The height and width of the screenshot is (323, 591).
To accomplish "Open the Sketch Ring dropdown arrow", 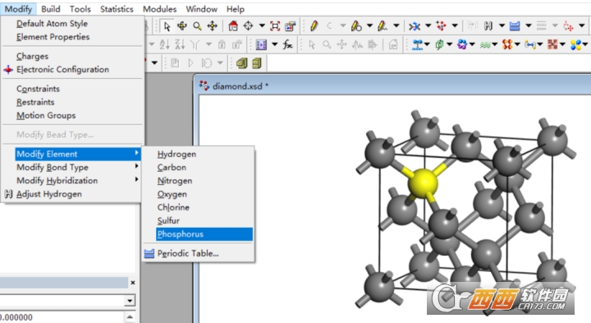I will [x=369, y=25].
